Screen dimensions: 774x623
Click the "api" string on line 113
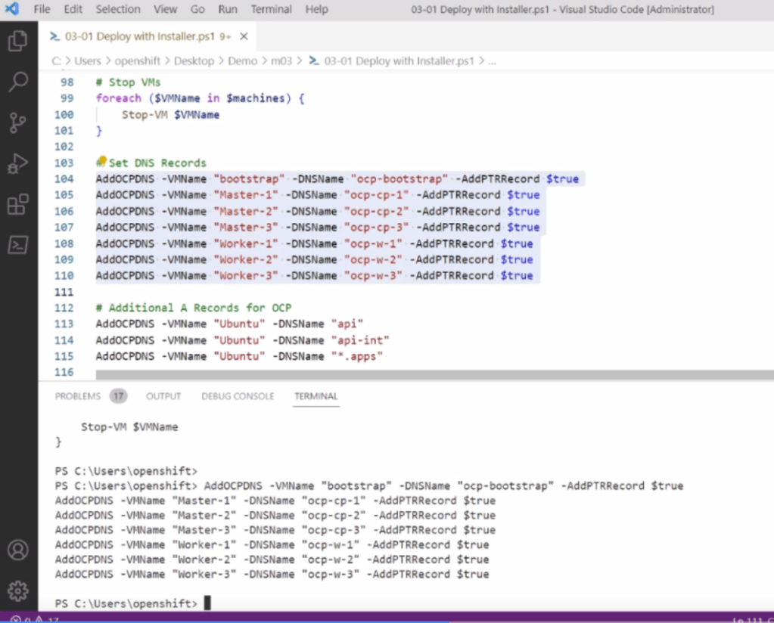click(x=347, y=324)
